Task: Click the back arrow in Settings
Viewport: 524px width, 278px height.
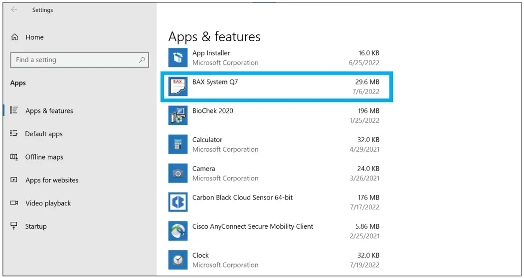Action: (14, 9)
